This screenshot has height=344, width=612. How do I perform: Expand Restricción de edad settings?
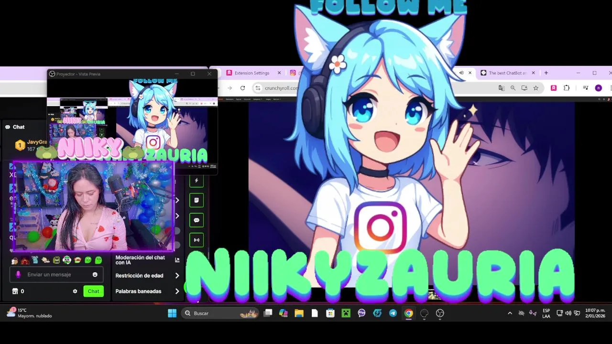click(177, 276)
